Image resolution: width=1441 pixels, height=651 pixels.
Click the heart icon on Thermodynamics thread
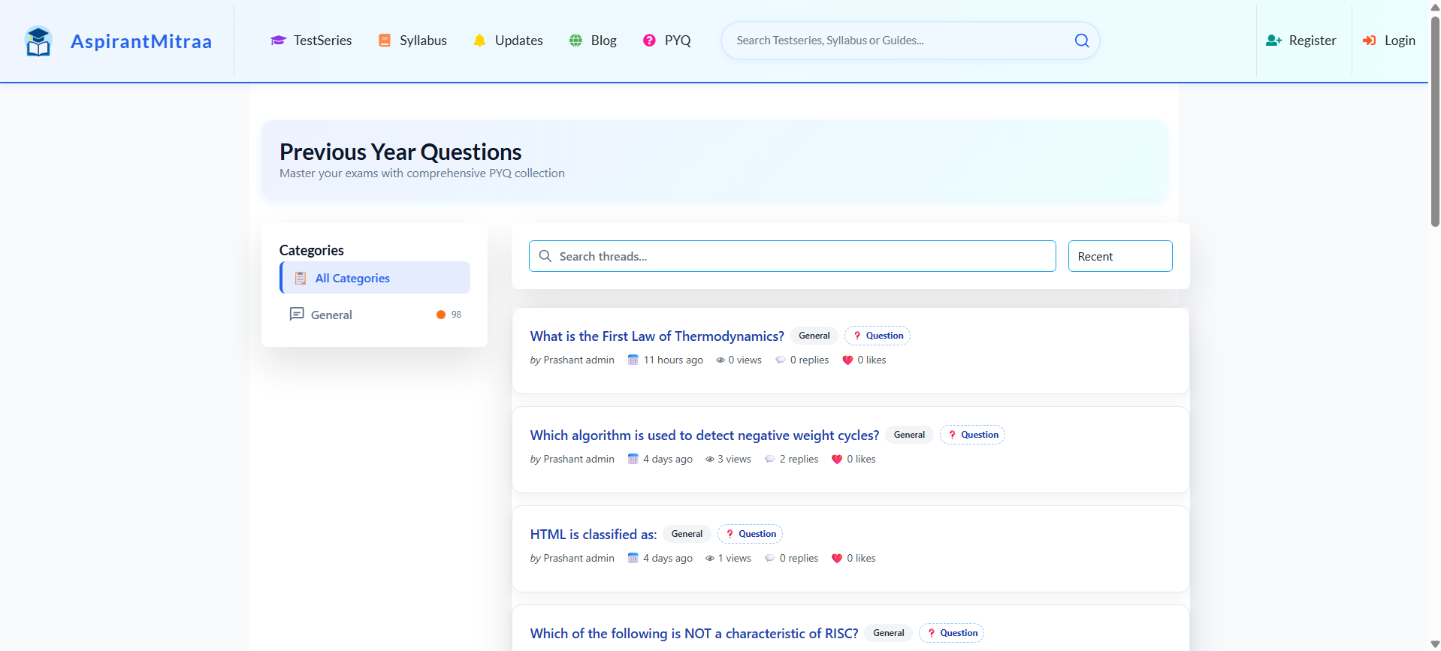[847, 360]
